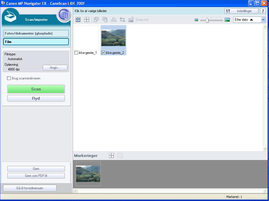Select the Film tab
The image size is (269, 201).
(36, 42)
